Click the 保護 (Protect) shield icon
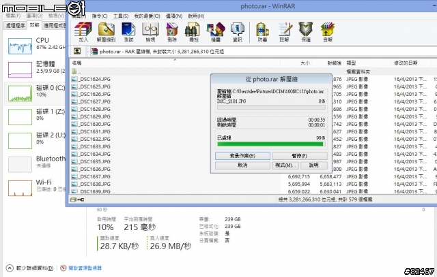 306,32
